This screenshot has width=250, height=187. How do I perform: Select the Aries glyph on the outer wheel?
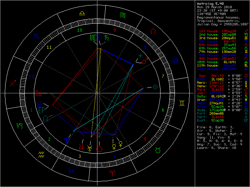112,173
